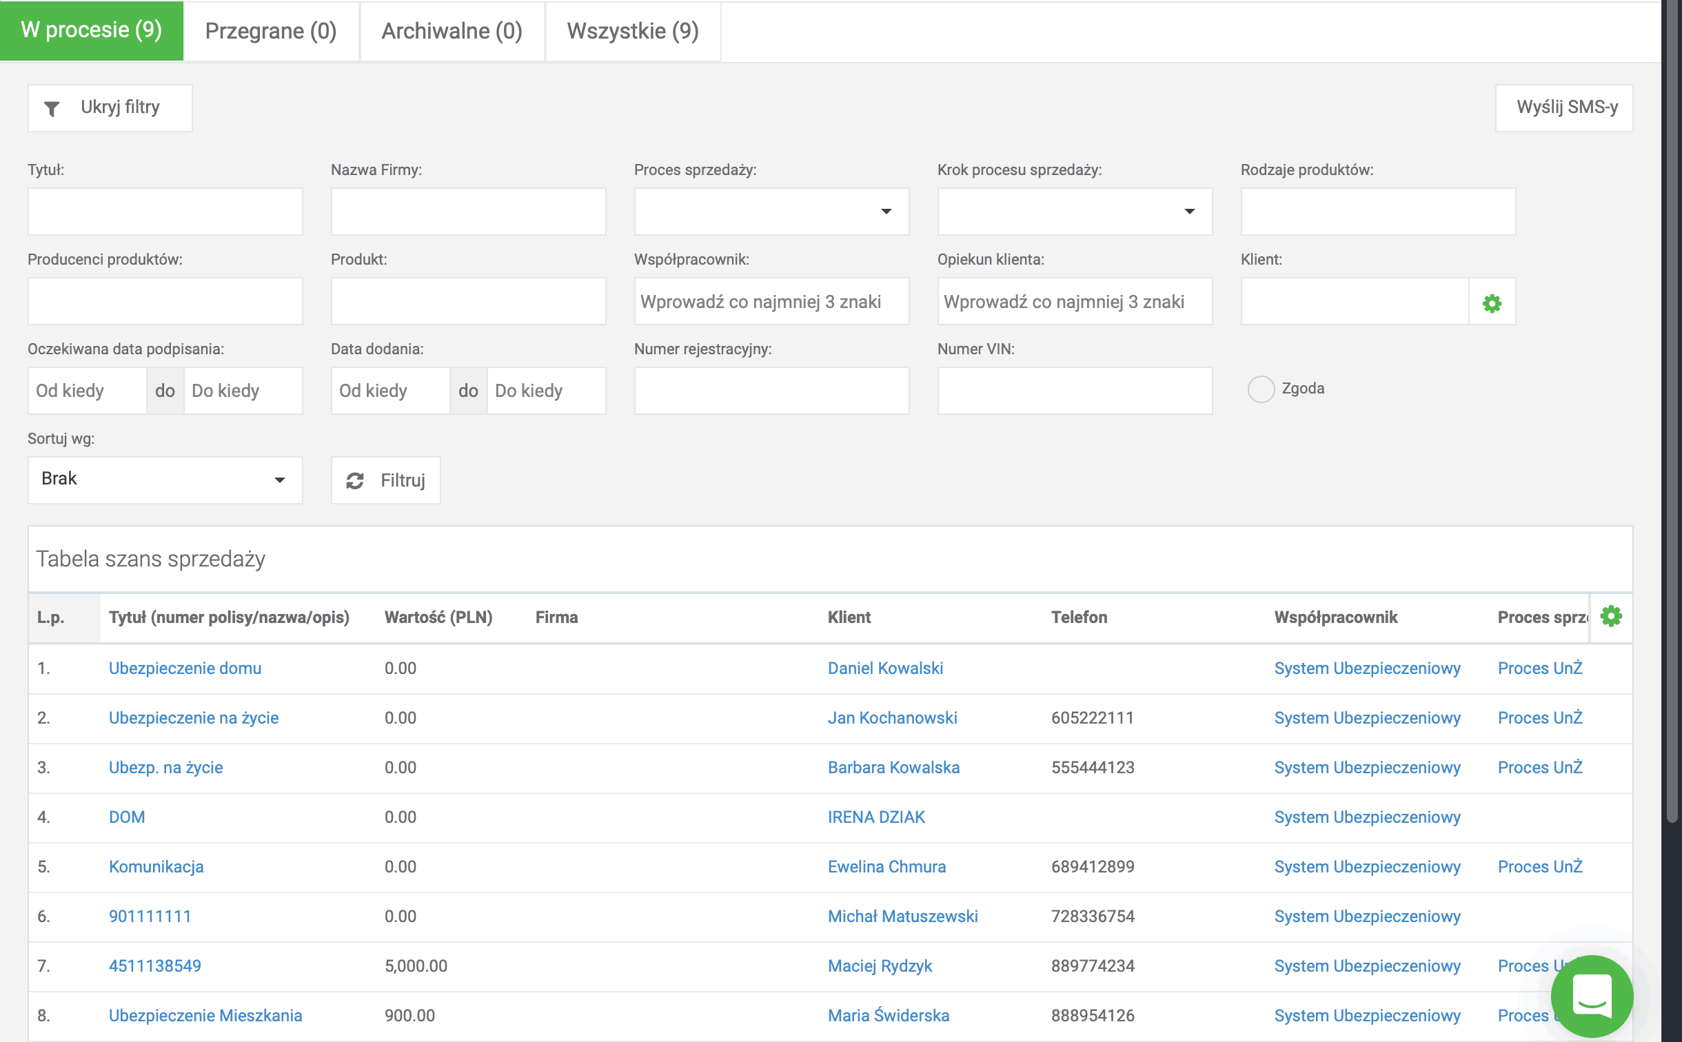Viewport: 1682px width, 1042px height.
Task: Click System Ubezpieczeniowy in Daniel Kowalski row
Action: click(1367, 668)
